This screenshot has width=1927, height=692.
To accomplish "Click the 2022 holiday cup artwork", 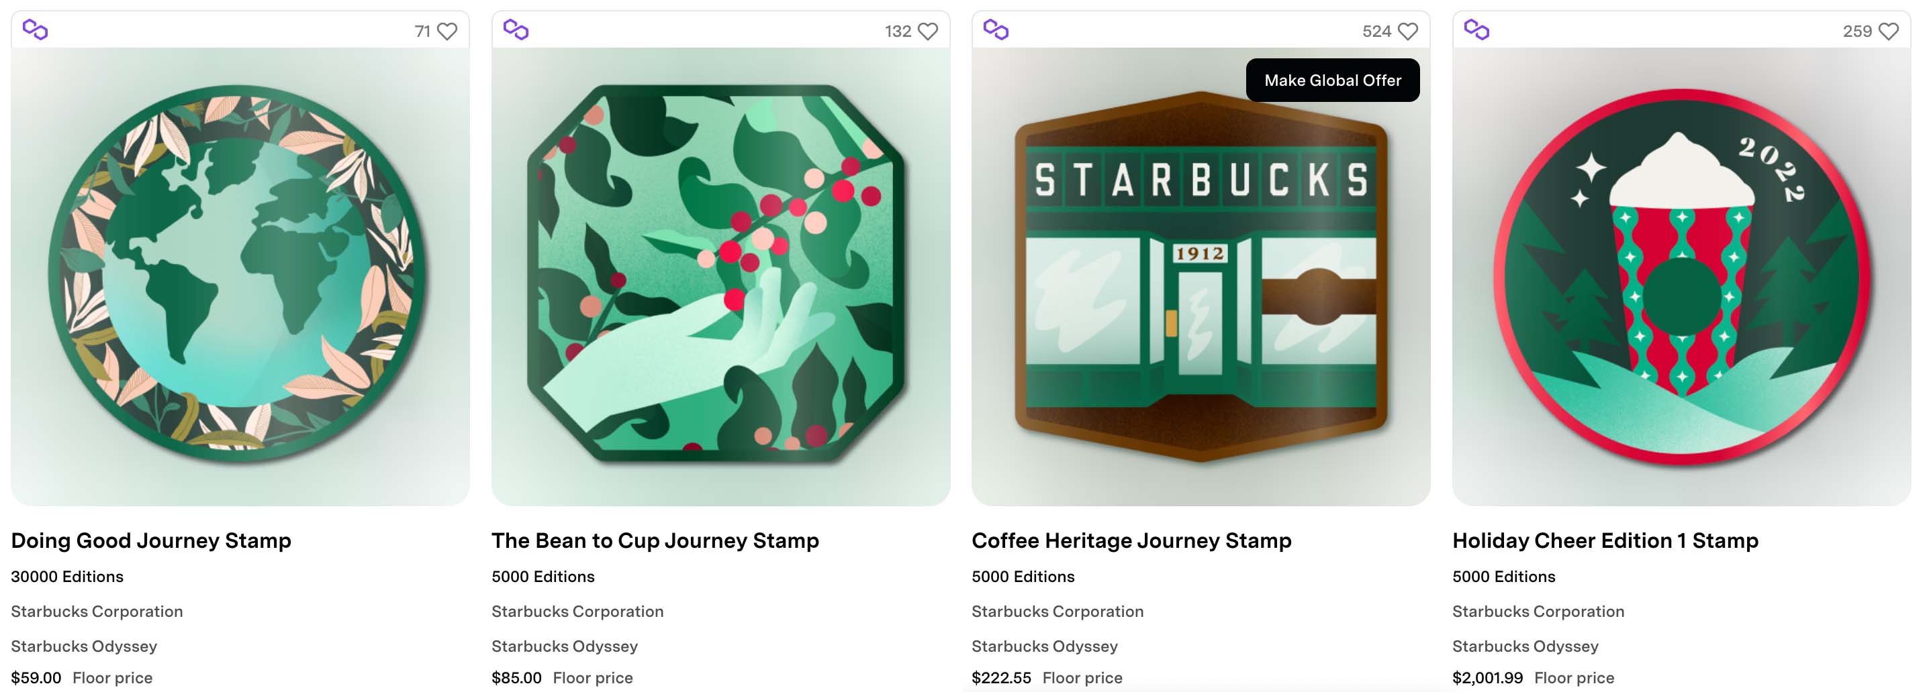I will [1682, 276].
